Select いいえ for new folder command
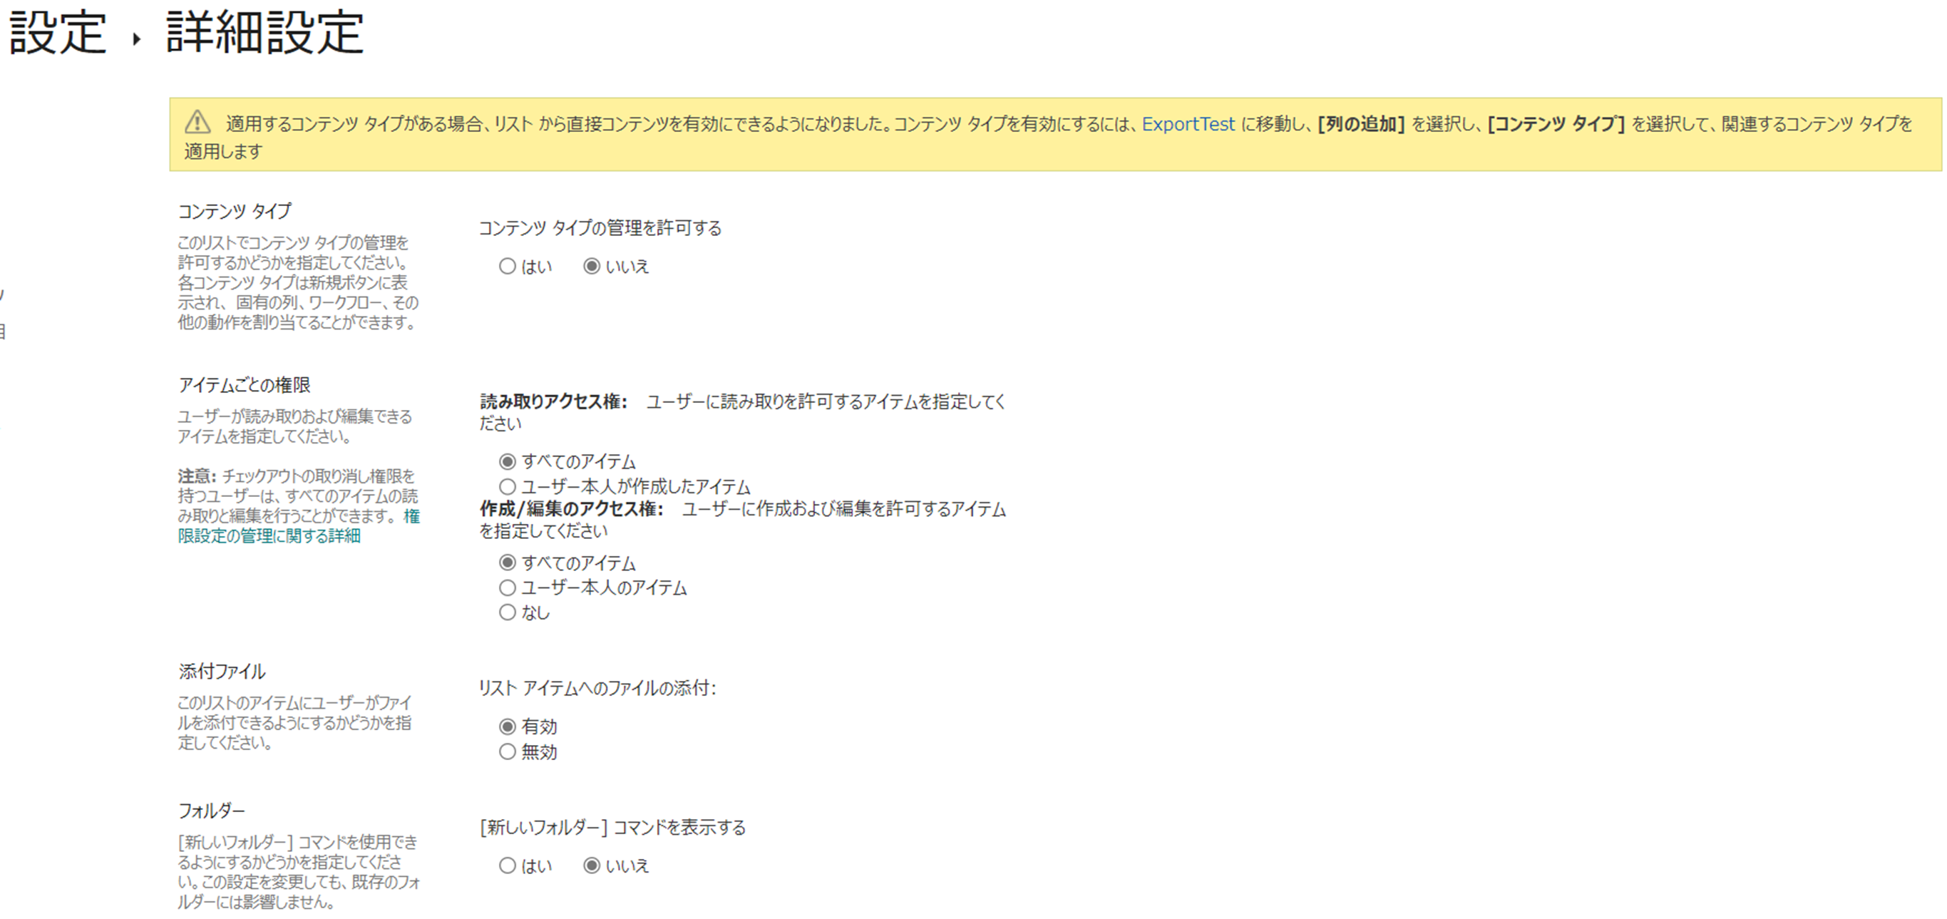 (x=592, y=866)
